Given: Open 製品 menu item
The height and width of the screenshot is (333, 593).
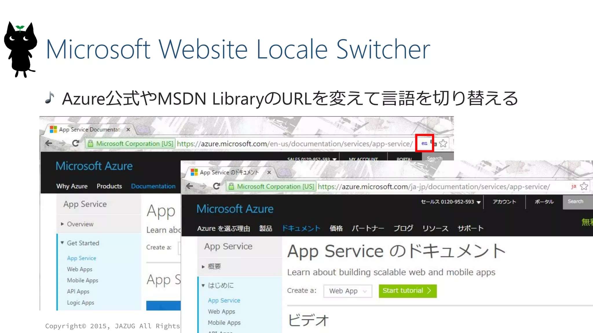Looking at the screenshot, I should click(266, 228).
